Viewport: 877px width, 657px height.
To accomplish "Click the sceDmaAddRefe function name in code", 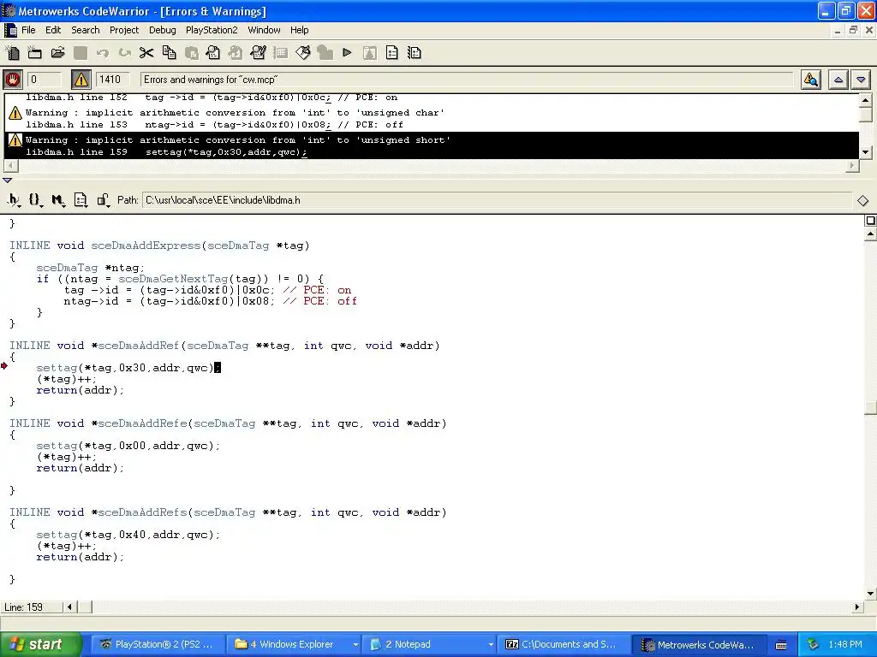I will coord(143,423).
